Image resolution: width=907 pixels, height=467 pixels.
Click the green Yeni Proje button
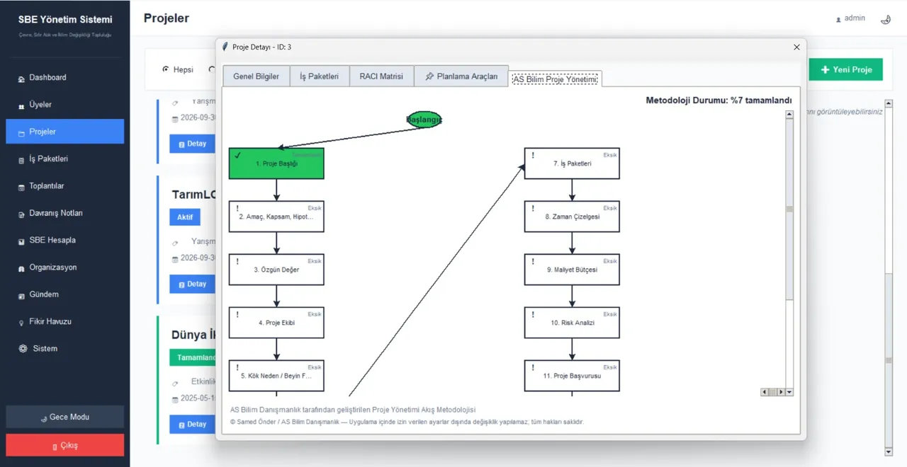click(x=846, y=70)
